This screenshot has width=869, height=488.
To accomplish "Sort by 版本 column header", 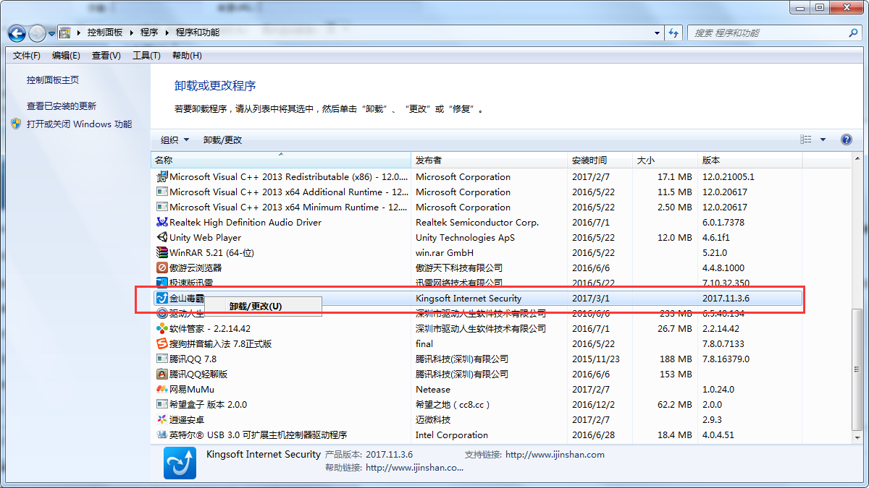I will pyautogui.click(x=750, y=160).
